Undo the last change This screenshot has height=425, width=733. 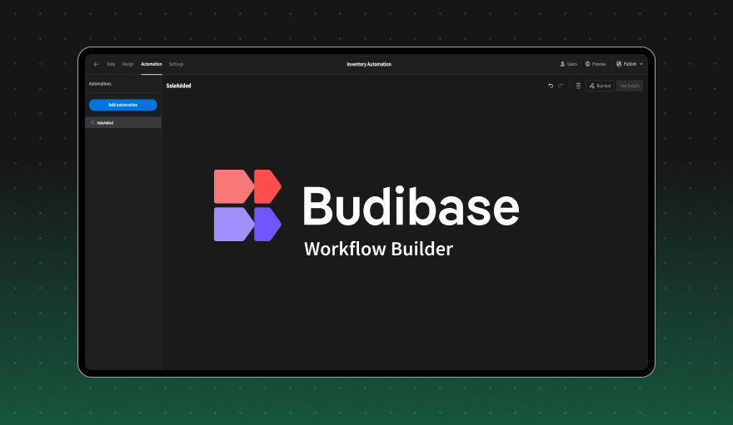coord(551,86)
